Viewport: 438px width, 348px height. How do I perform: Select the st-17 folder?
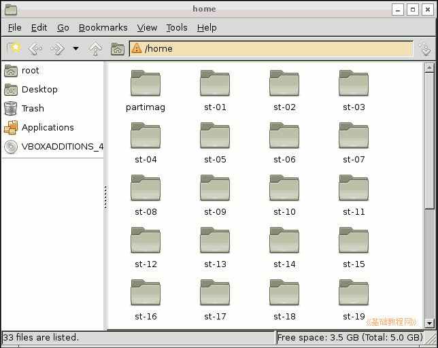tap(215, 300)
